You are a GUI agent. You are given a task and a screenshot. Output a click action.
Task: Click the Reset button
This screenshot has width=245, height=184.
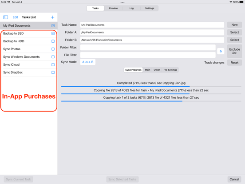click(234, 63)
